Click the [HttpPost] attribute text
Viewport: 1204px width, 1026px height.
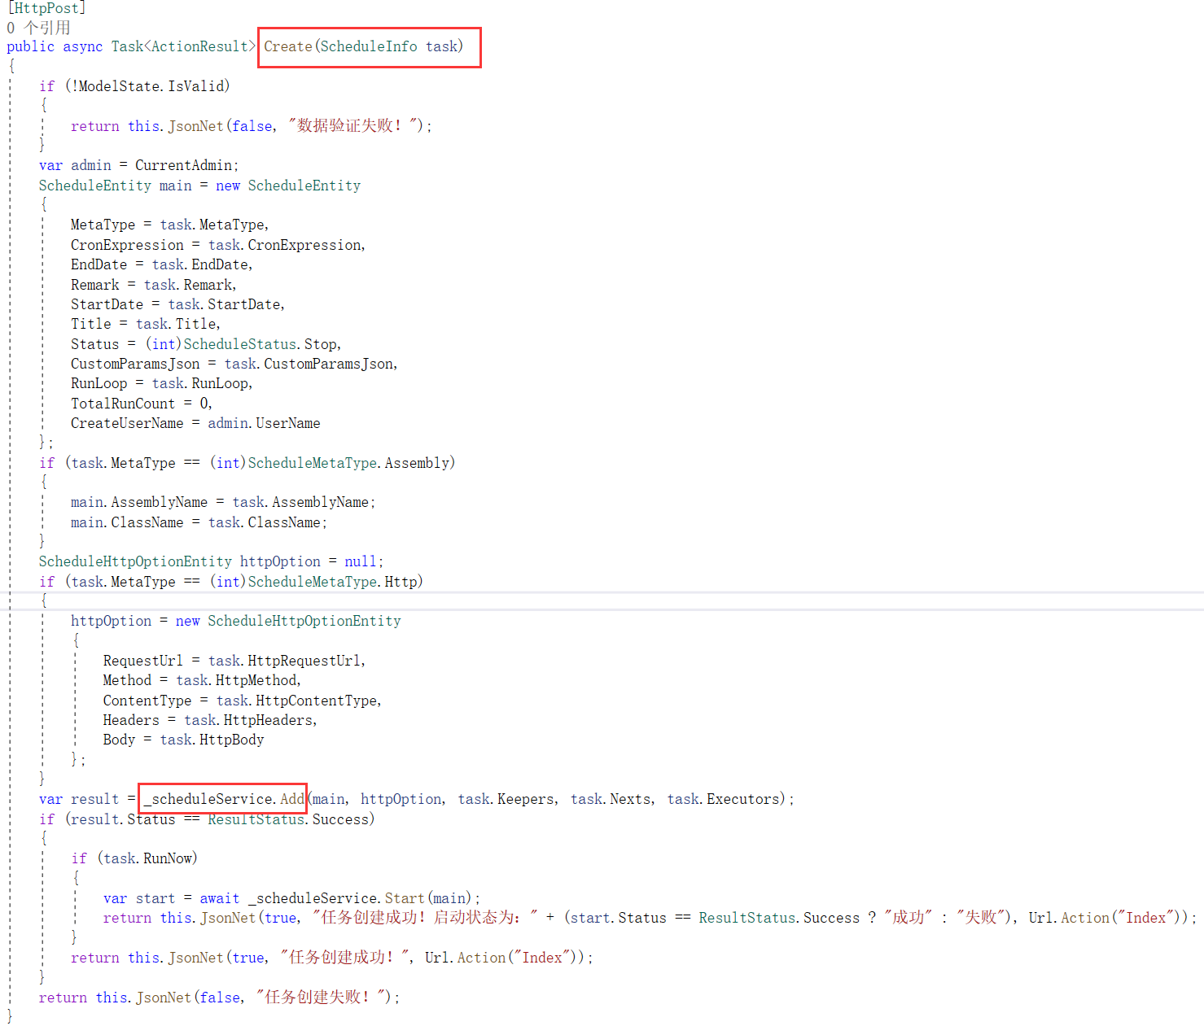(x=46, y=8)
